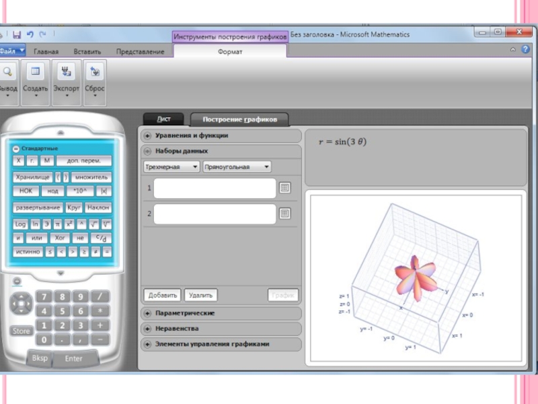Click the доп. перем. calculator button
The image size is (538, 404).
tap(83, 160)
